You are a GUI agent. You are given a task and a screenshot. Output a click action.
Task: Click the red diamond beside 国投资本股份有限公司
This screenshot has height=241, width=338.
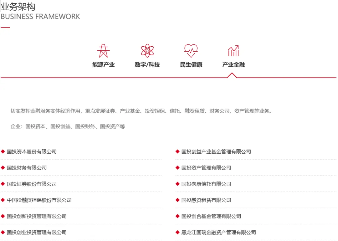point(3,151)
